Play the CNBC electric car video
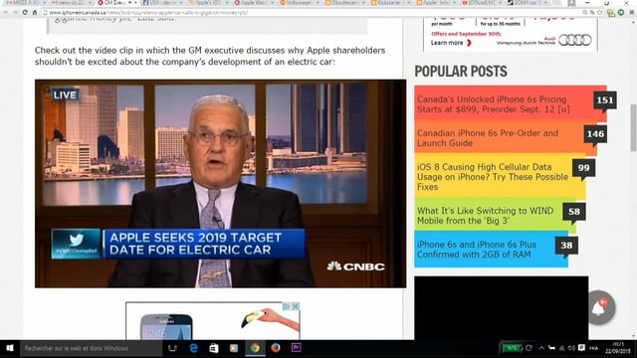Screen dimensions: 637x358 [x=220, y=183]
